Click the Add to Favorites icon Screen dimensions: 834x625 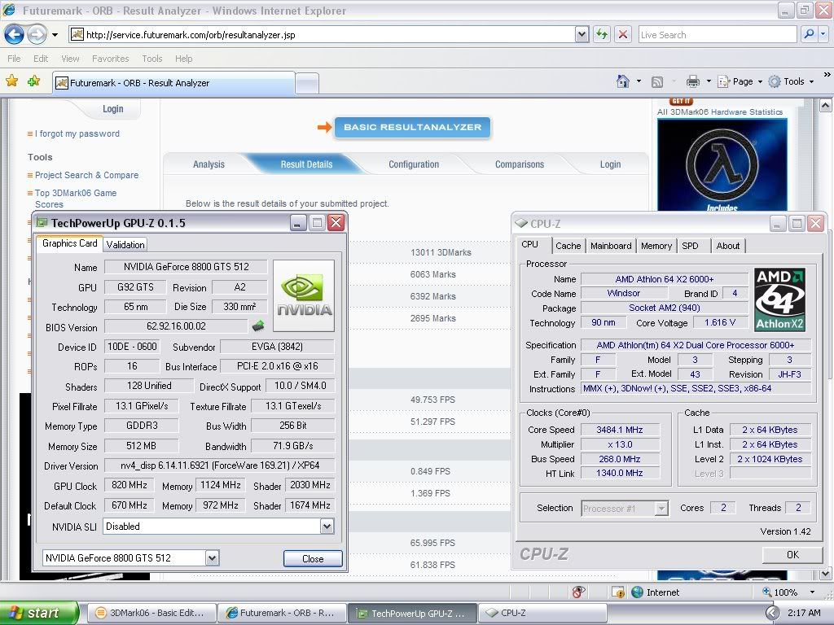click(33, 81)
